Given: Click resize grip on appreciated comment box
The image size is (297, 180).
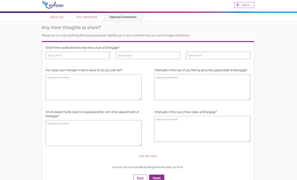Looking at the screenshot, I should (249, 99).
